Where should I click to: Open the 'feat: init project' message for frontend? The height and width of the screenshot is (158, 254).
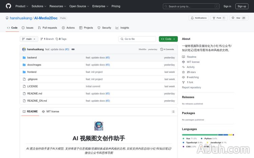pyautogui.click(x=94, y=72)
